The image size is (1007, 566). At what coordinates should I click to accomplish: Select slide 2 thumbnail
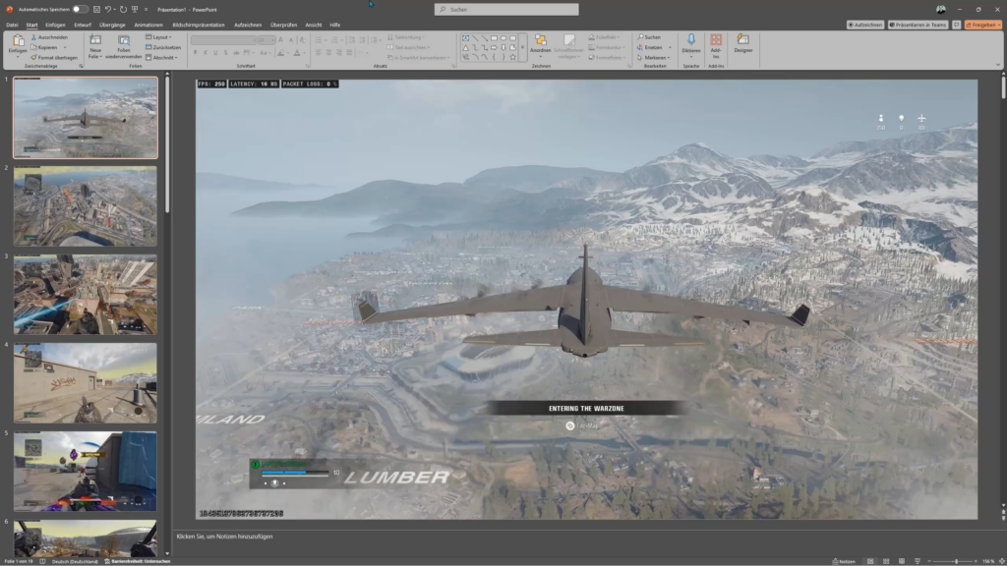coord(86,206)
